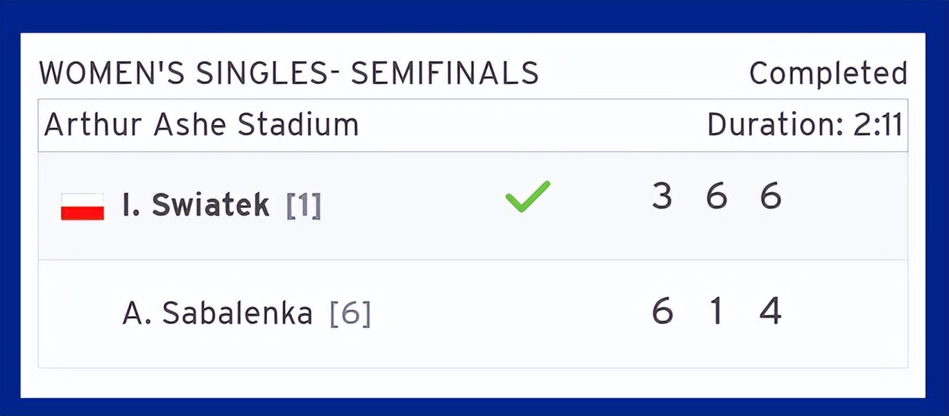The image size is (949, 416).
Task: Click the Poland flag icon
Action: 83,207
